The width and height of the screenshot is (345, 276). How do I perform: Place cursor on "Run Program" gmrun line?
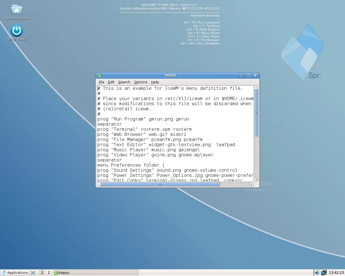click(143, 119)
